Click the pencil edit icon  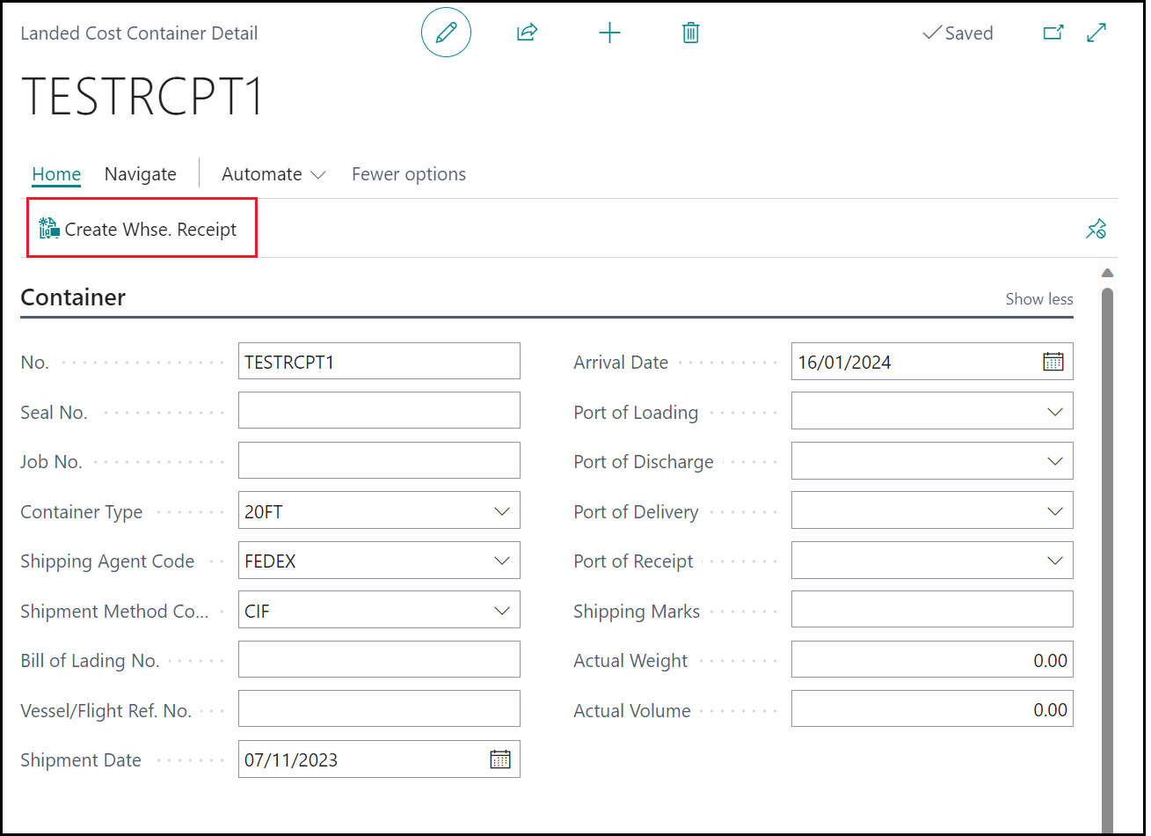pos(446,33)
